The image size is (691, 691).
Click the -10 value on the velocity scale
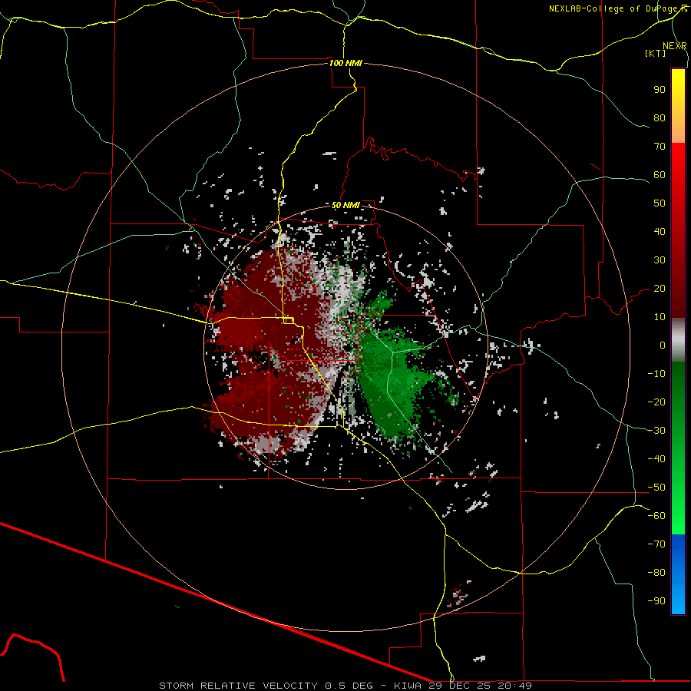tap(656, 374)
